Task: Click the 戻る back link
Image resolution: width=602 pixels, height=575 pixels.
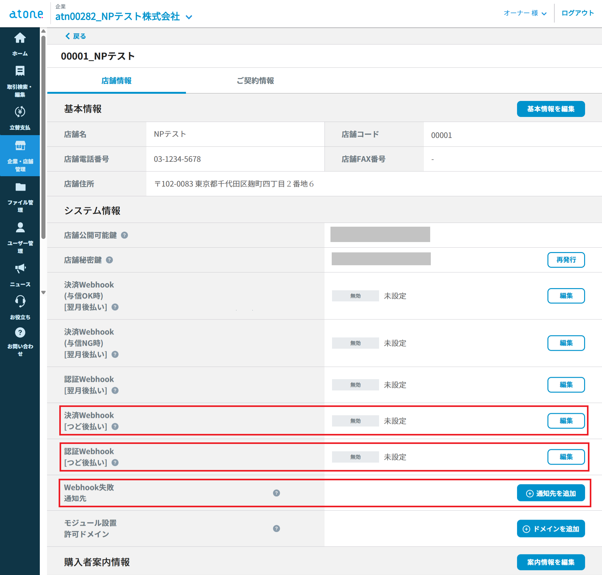Action: coord(76,36)
